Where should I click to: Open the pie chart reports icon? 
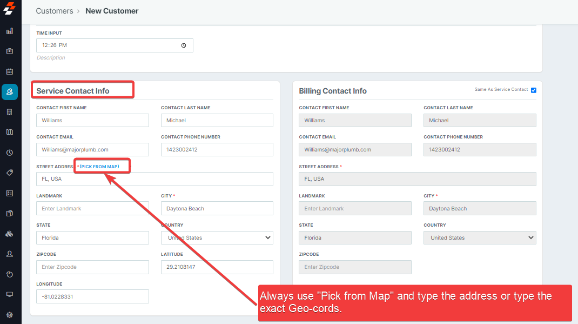point(10,274)
